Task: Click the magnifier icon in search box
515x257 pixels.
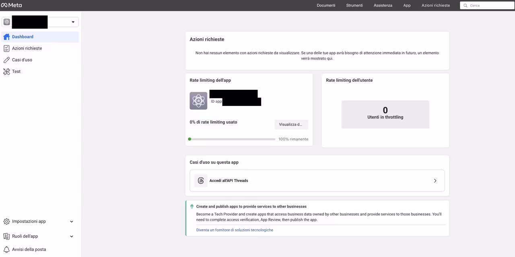Action: (466, 6)
